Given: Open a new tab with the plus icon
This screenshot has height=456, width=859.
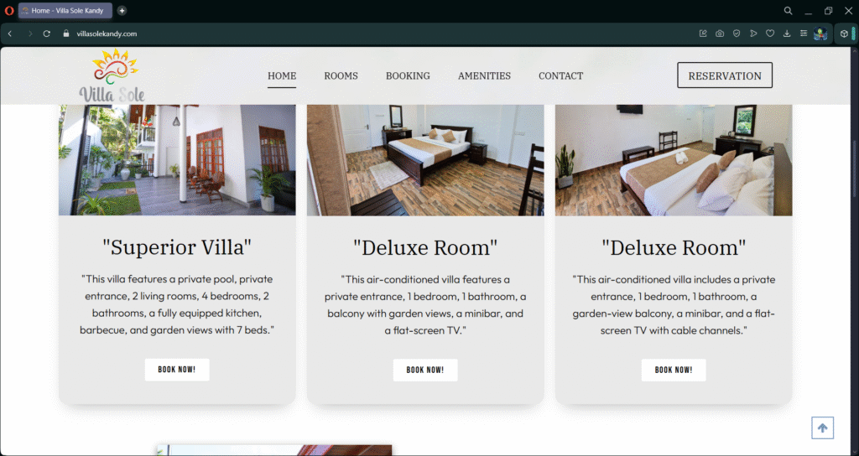Looking at the screenshot, I should (x=122, y=10).
